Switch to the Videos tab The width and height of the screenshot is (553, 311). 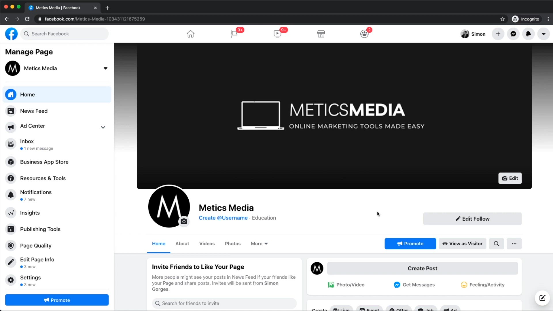pos(207,244)
